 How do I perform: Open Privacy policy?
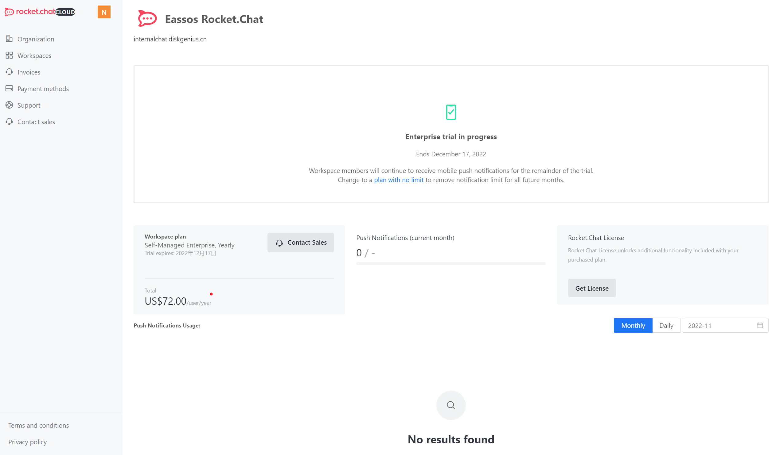[27, 442]
